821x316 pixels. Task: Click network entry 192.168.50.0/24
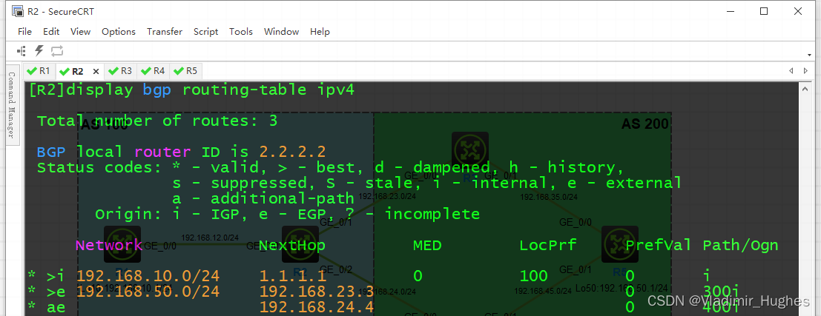tap(148, 292)
